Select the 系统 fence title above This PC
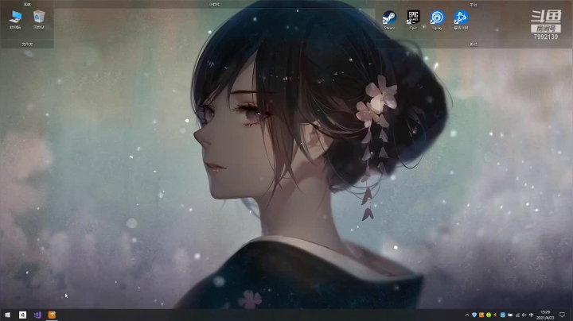 [x=27, y=5]
